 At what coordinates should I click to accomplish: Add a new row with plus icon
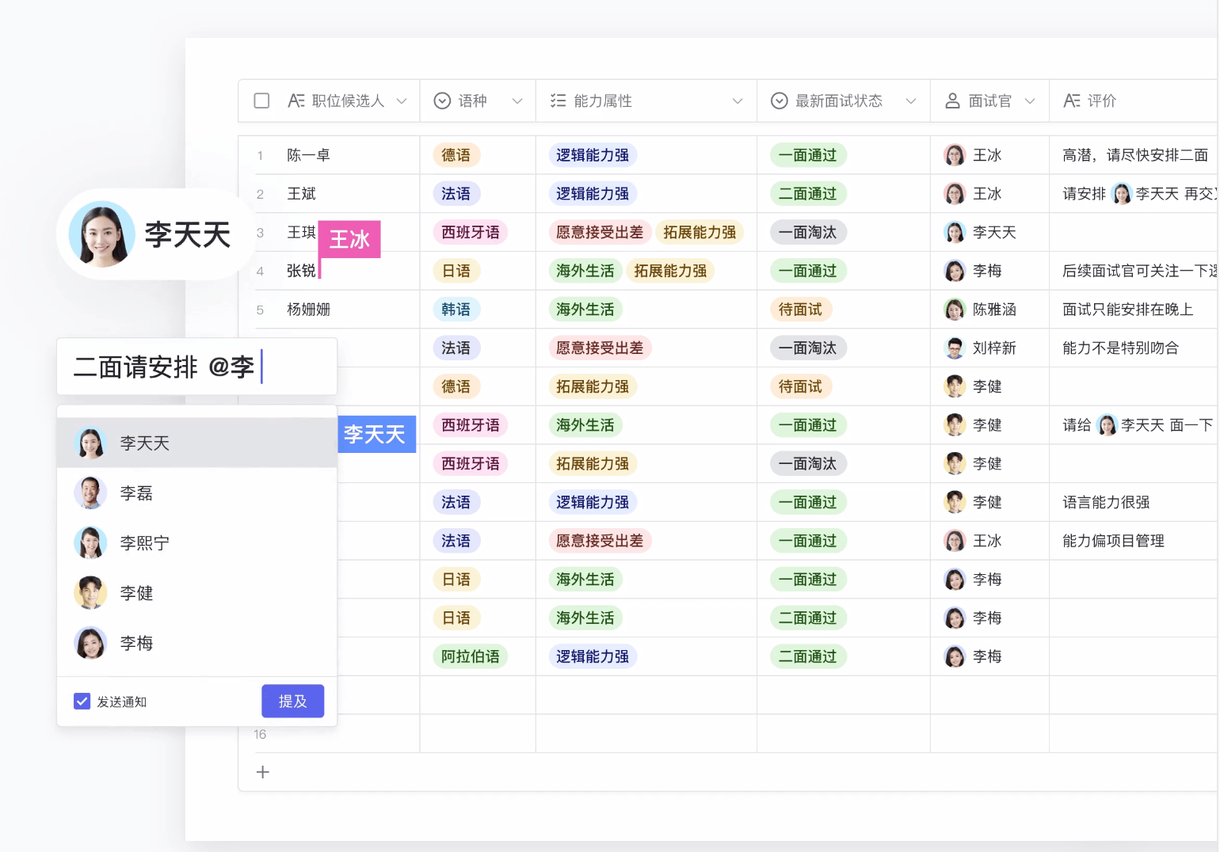coord(263,772)
